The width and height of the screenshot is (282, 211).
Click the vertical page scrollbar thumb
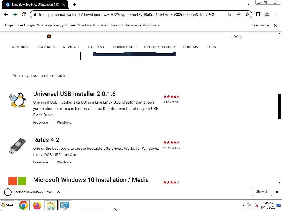280,106
